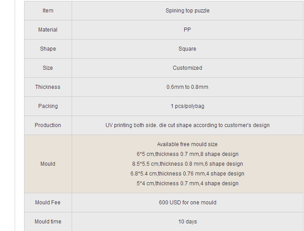The width and height of the screenshot is (304, 231).
Task: Click Available free mould size heading
Action: (187, 144)
